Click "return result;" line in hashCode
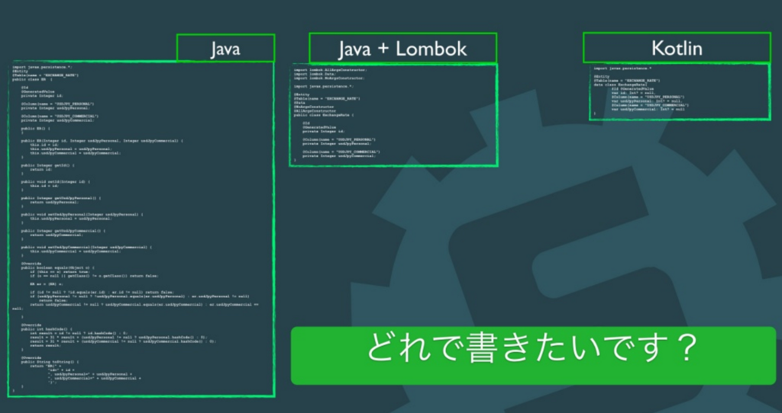This screenshot has height=413, width=782. point(45,345)
